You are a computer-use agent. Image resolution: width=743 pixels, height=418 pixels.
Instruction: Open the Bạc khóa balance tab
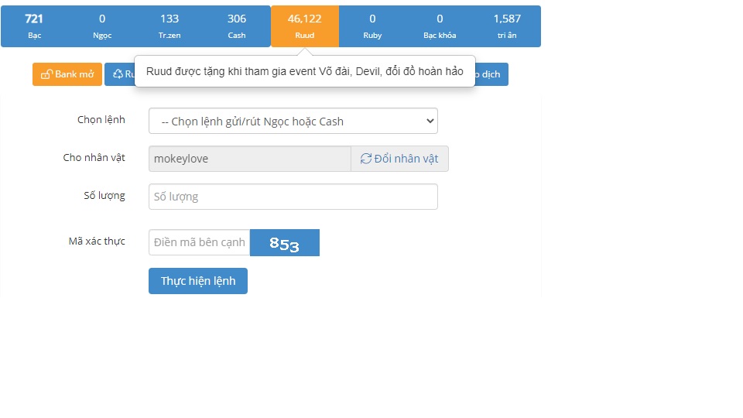(440, 26)
